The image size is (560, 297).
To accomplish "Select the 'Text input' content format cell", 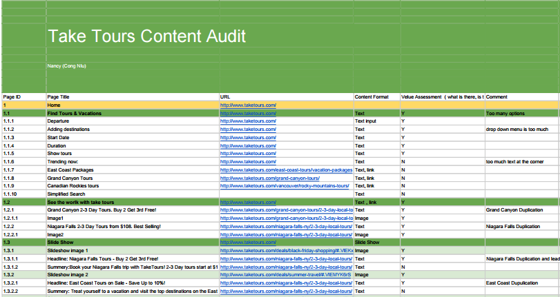I will [x=377, y=121].
